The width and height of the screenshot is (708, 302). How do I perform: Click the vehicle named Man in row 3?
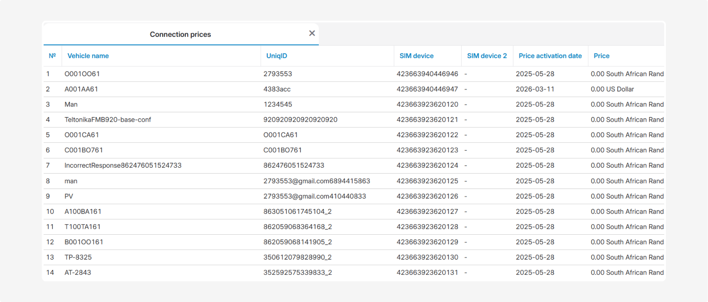coord(71,104)
